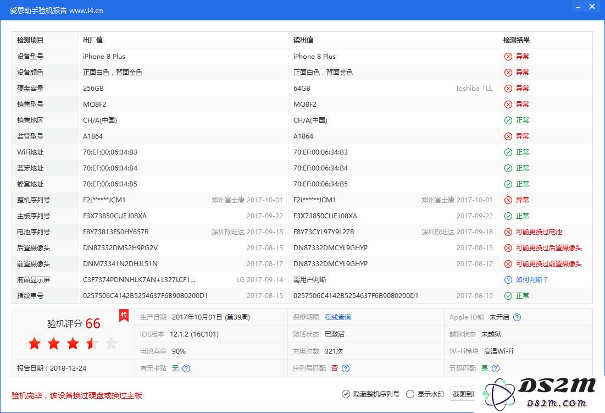Click the 需用户判断 LCD read value

coord(310,280)
